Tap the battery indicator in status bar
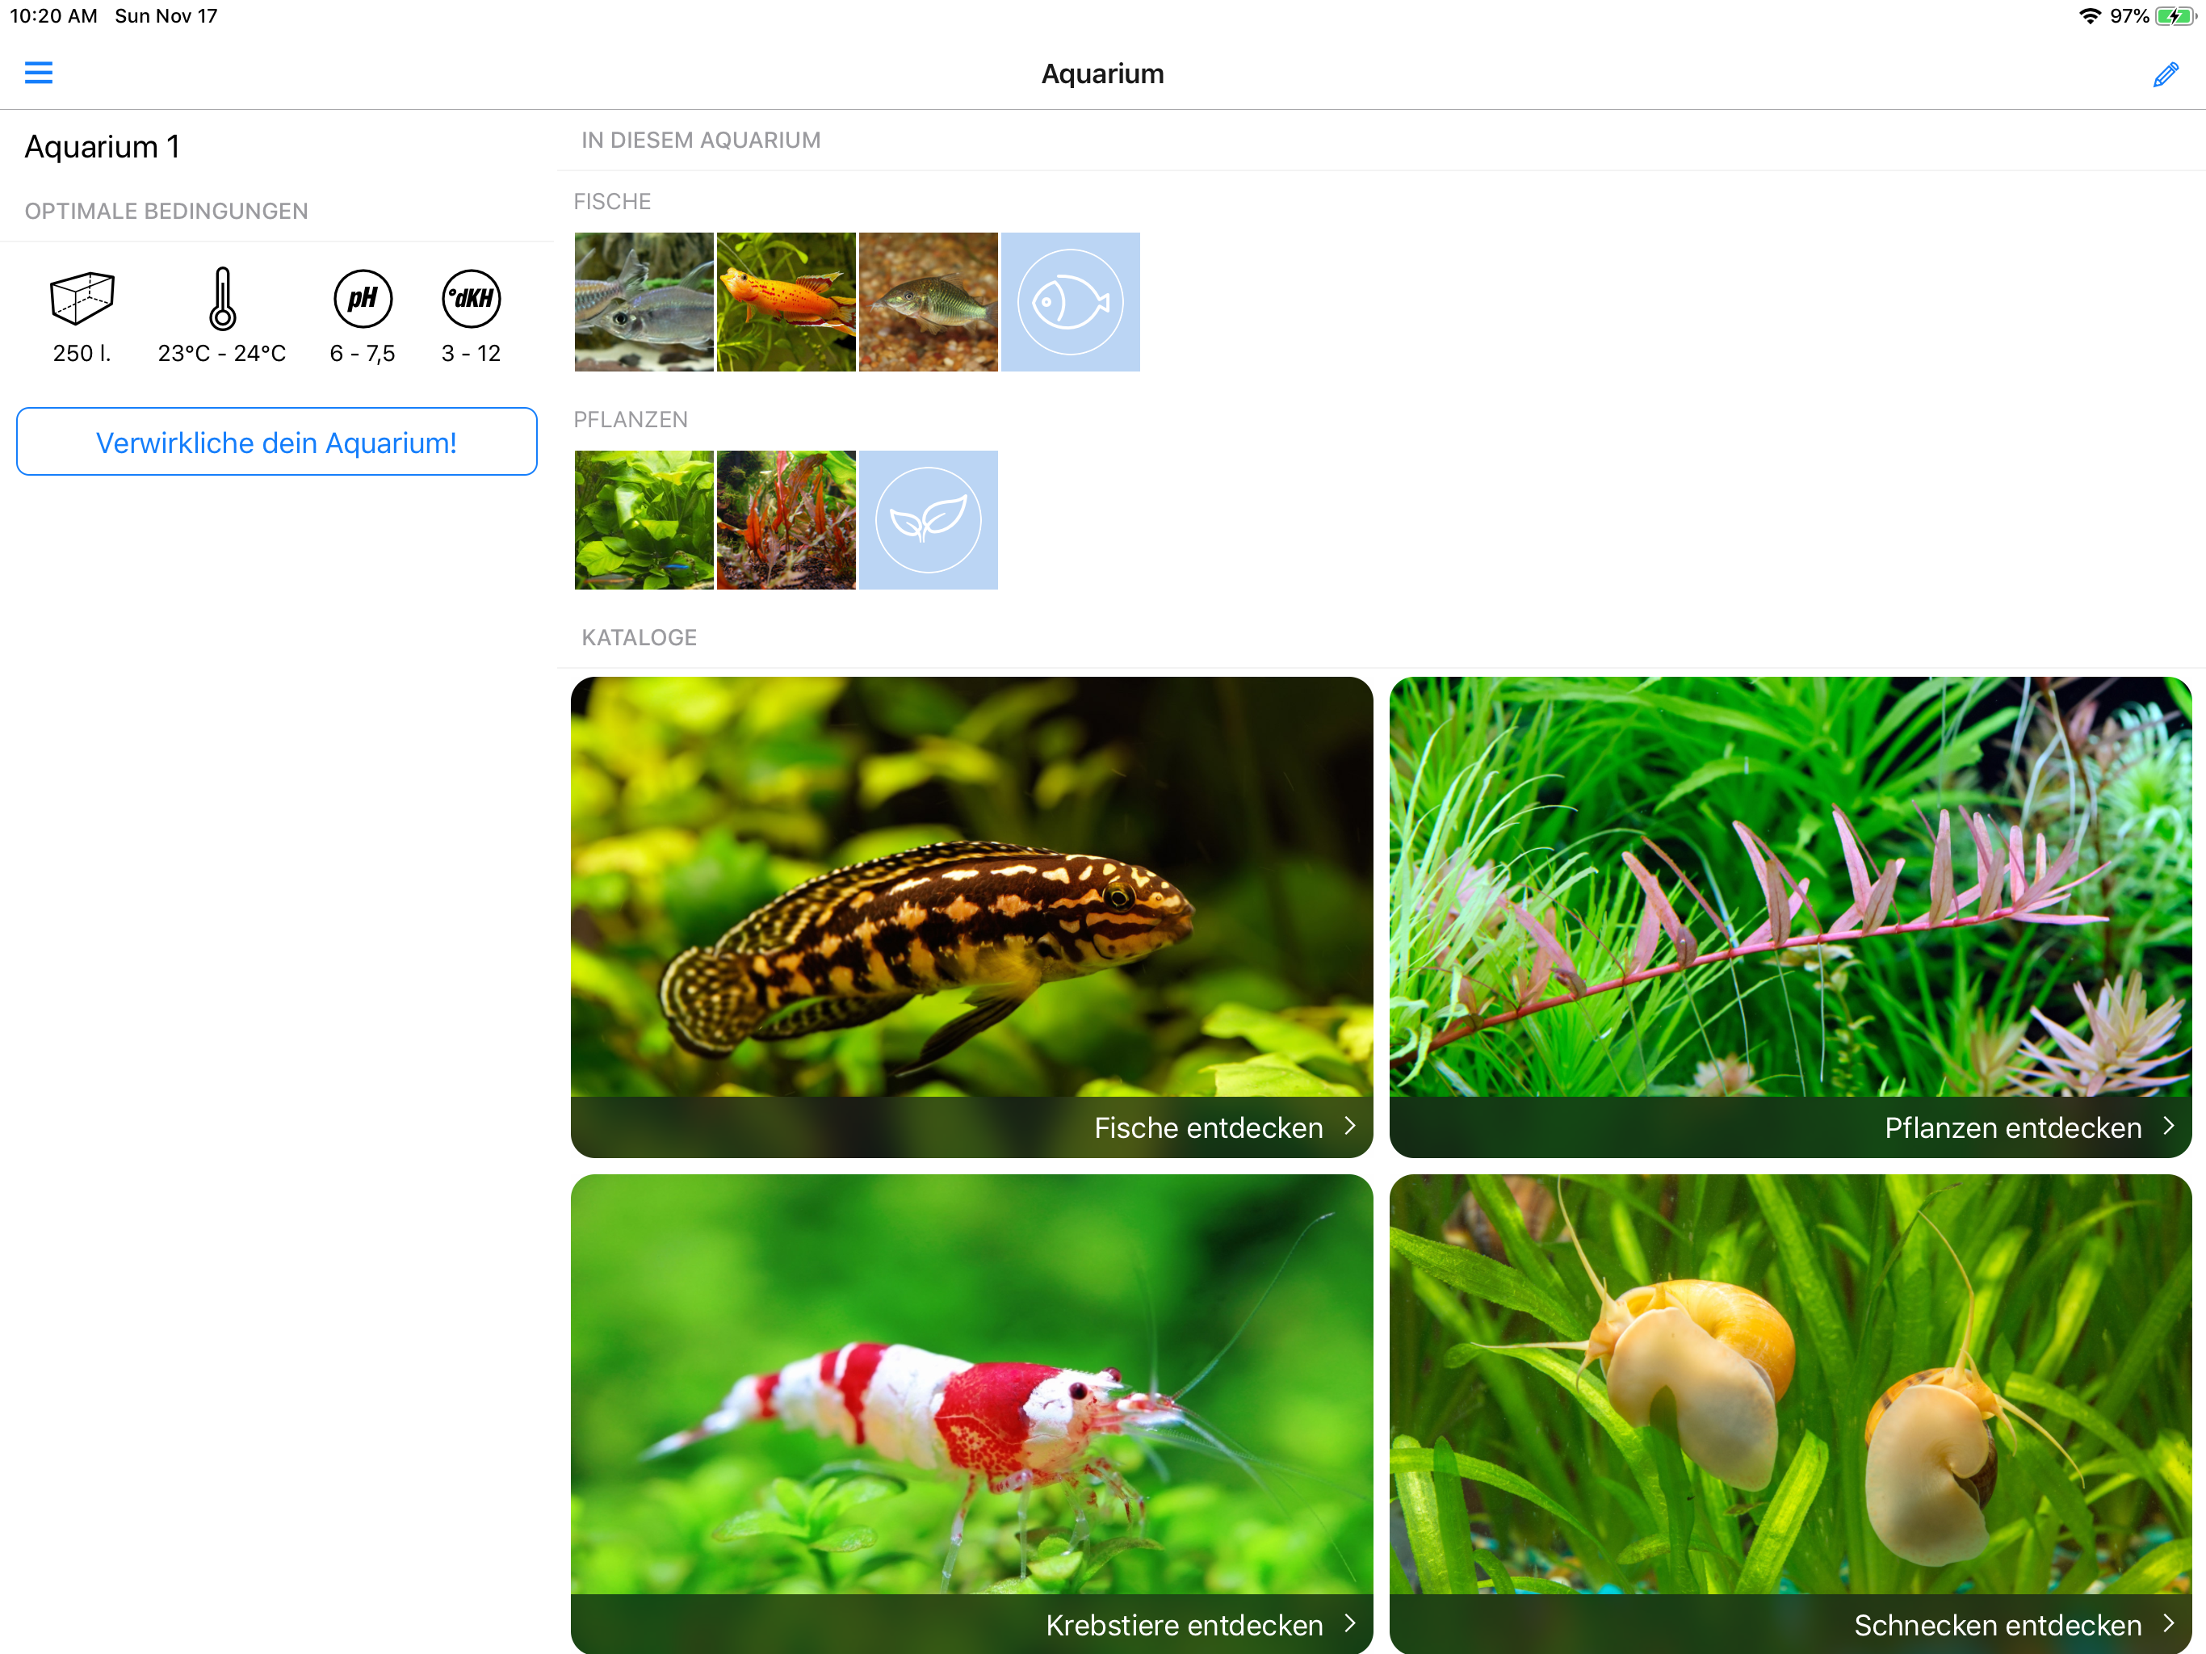The image size is (2206, 1654). [x=2174, y=16]
